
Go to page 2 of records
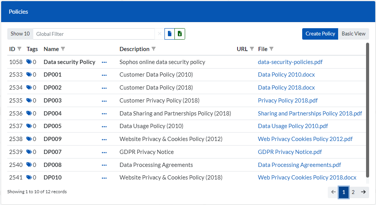coord(353,192)
